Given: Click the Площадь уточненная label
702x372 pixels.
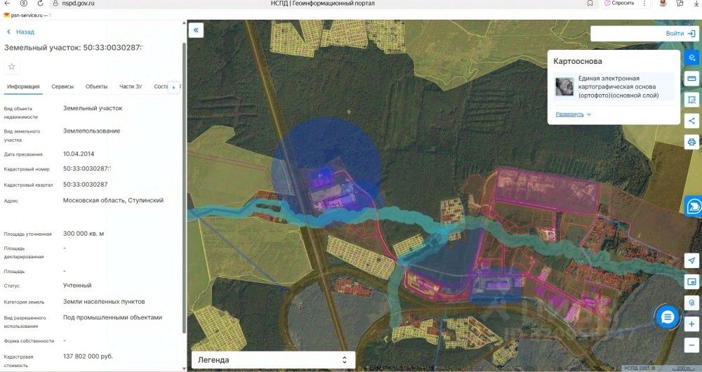Looking at the screenshot, I should 28,234.
